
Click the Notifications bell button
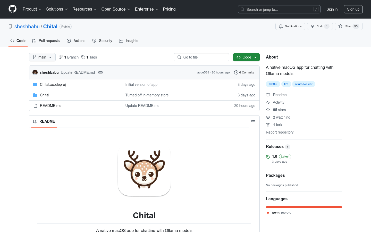tap(290, 26)
